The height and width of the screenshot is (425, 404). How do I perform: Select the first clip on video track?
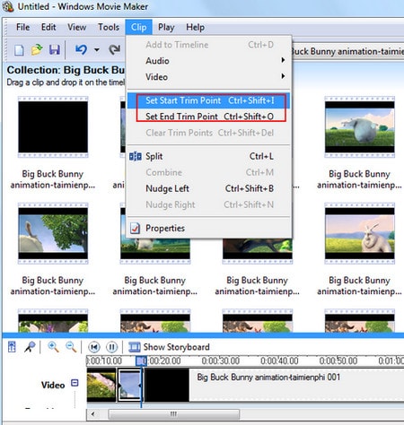coord(101,385)
